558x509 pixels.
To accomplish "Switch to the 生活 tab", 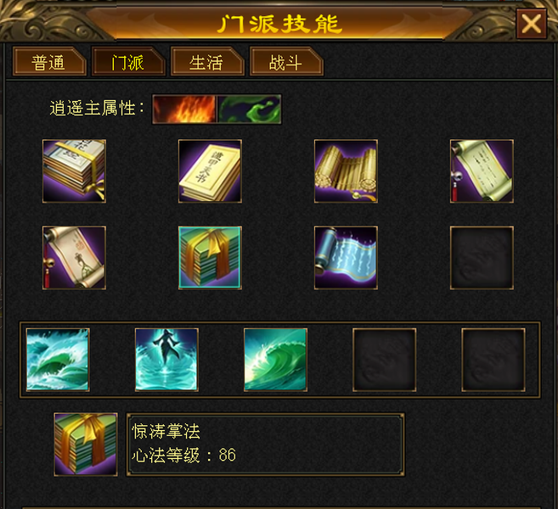I will coord(207,61).
